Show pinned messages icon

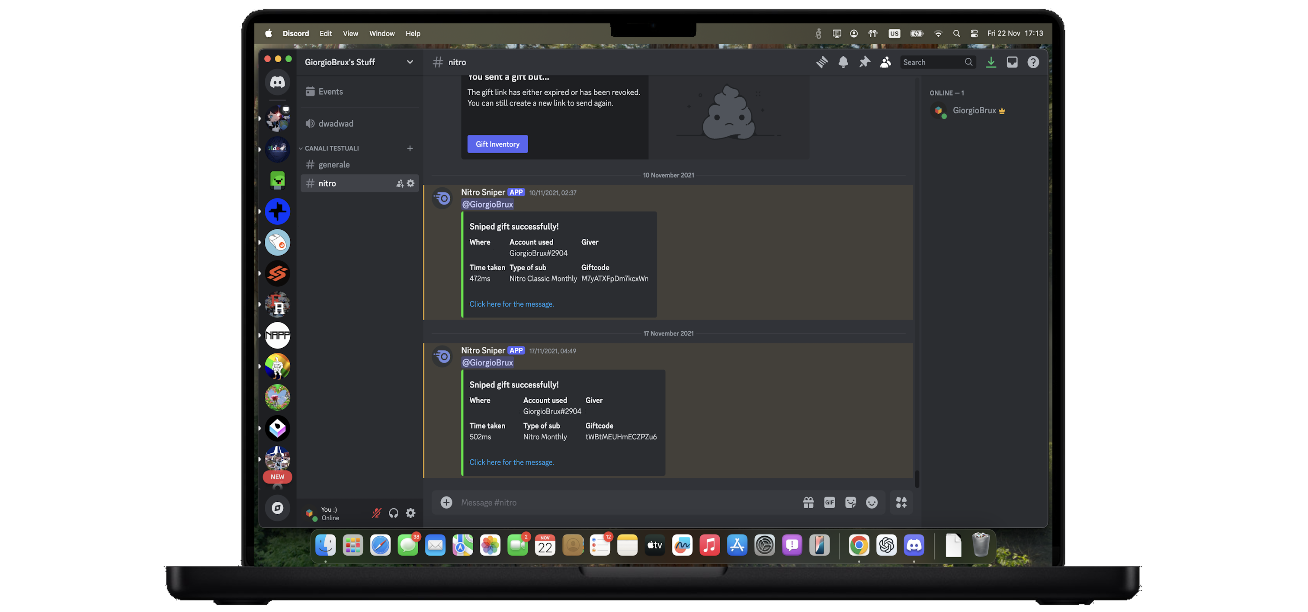pyautogui.click(x=864, y=62)
